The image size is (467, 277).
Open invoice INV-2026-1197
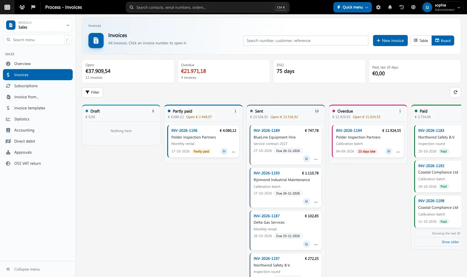click(x=266, y=259)
